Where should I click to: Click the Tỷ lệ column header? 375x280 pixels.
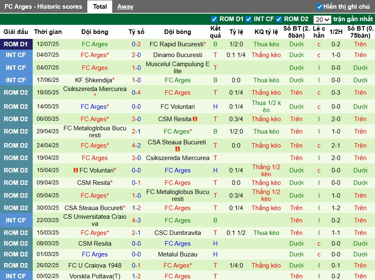(x=236, y=32)
